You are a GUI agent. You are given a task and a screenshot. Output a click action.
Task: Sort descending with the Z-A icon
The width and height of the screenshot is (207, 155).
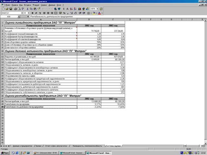pyautogui.click(x=75, y=9)
